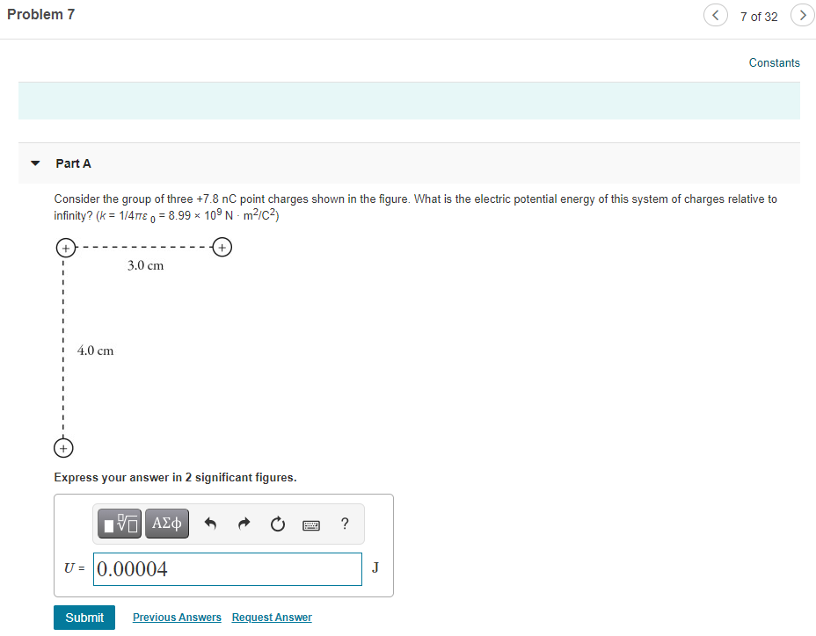Undo the last answer edit
Image resolution: width=816 pixels, height=636 pixels.
tap(210, 524)
